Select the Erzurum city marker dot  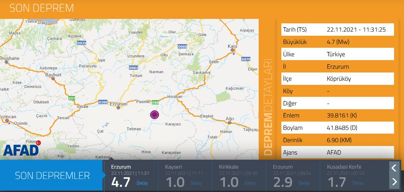[x=118, y=108]
